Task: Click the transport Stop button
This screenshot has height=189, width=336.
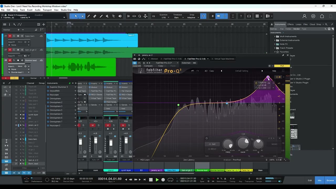Action: coord(151,180)
